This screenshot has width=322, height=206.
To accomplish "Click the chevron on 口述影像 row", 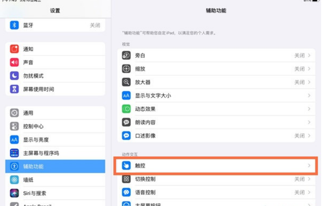I will click(x=309, y=136).
